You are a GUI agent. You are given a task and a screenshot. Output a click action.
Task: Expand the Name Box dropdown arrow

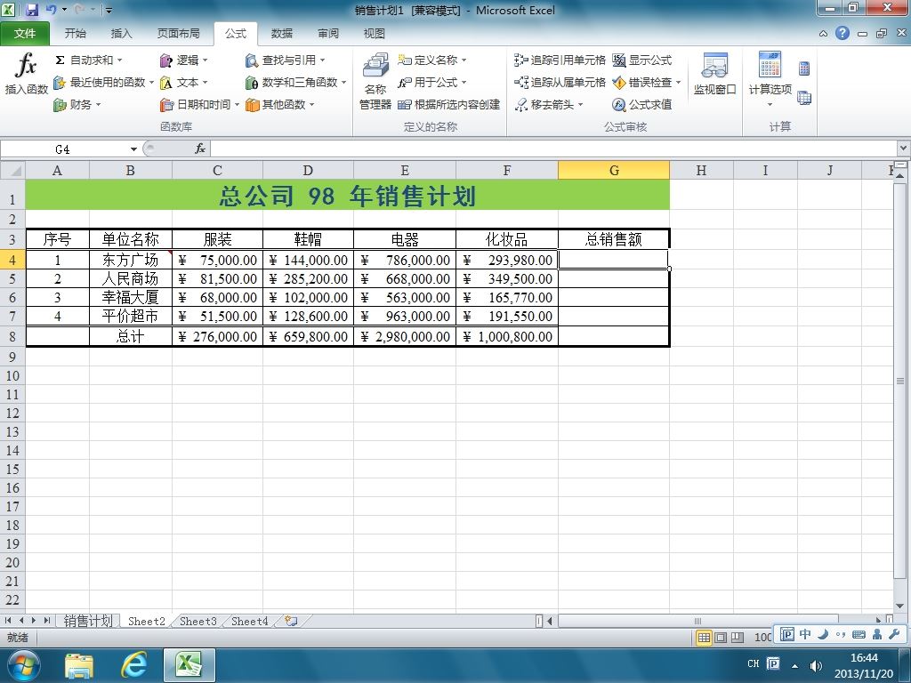click(133, 149)
